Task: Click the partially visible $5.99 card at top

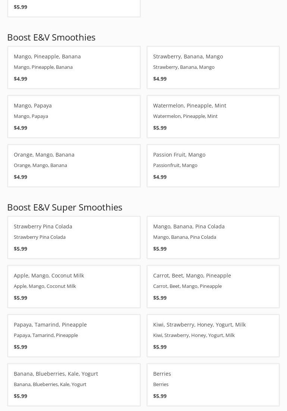Action: coord(74,7)
